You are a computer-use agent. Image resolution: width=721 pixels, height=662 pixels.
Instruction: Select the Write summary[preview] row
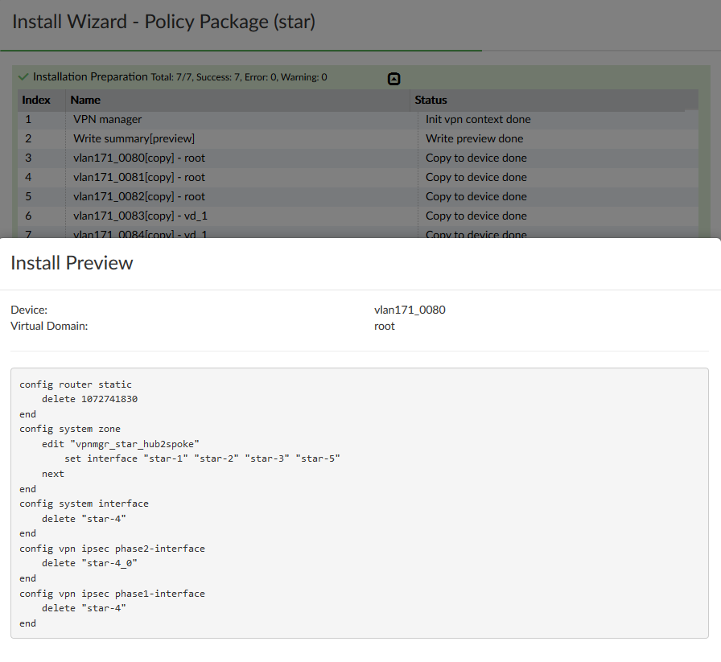pyautogui.click(x=134, y=139)
